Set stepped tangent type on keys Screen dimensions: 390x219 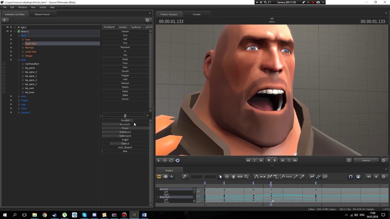click(x=276, y=177)
